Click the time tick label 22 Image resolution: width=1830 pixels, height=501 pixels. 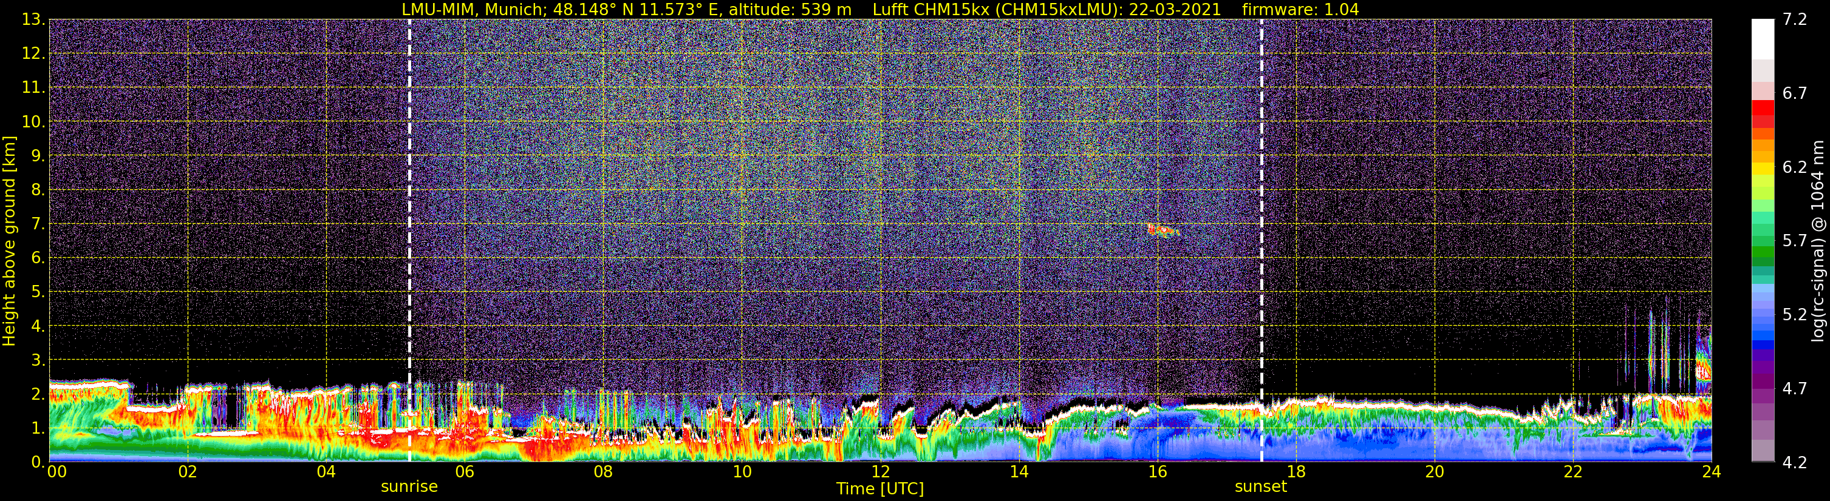[1573, 472]
